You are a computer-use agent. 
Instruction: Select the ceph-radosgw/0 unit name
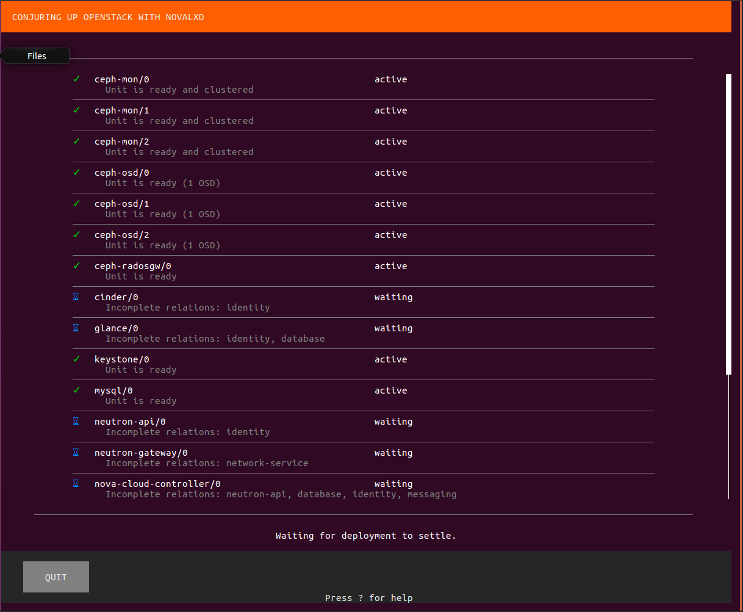[133, 266]
